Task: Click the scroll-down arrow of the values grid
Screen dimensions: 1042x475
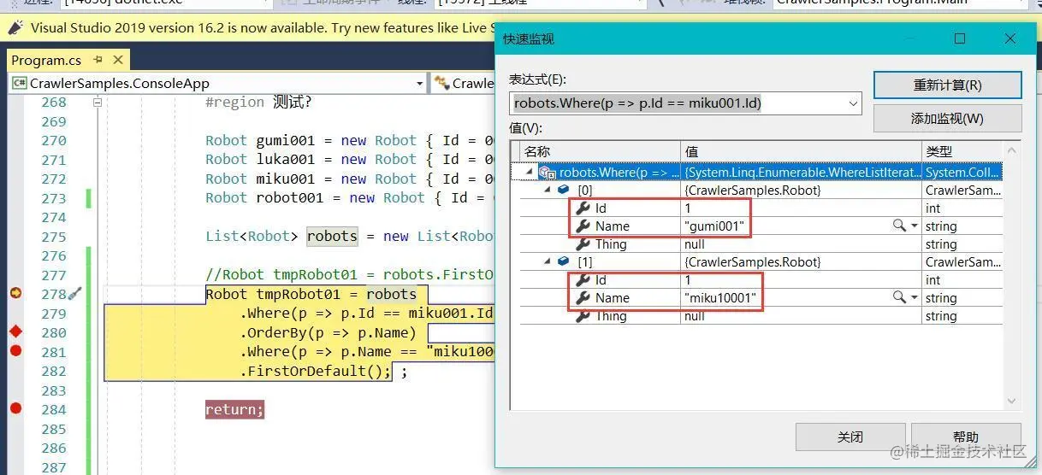Action: coord(1011,401)
